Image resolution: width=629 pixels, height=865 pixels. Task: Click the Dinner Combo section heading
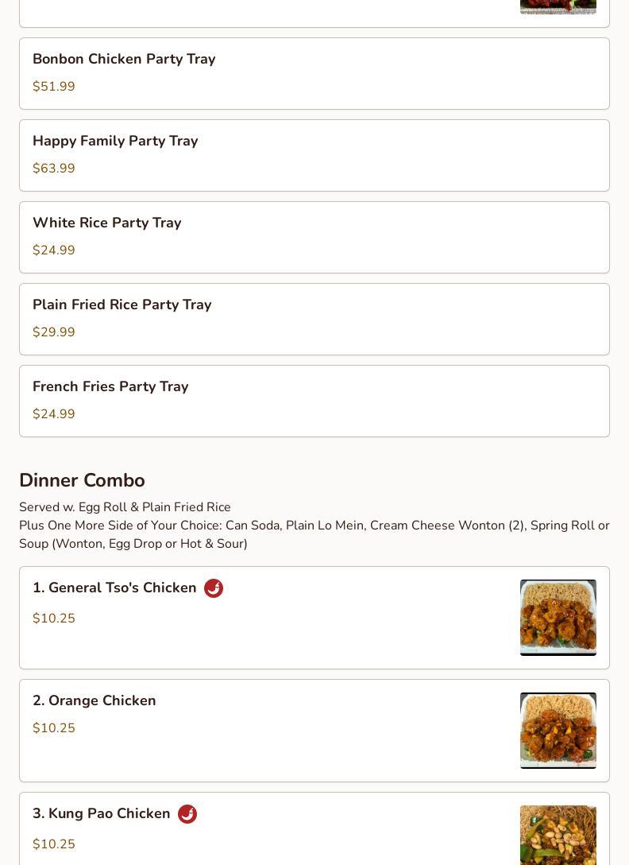(x=82, y=480)
